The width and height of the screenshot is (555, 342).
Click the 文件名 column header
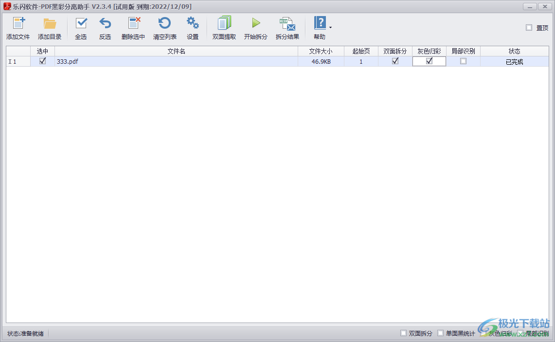coord(176,52)
